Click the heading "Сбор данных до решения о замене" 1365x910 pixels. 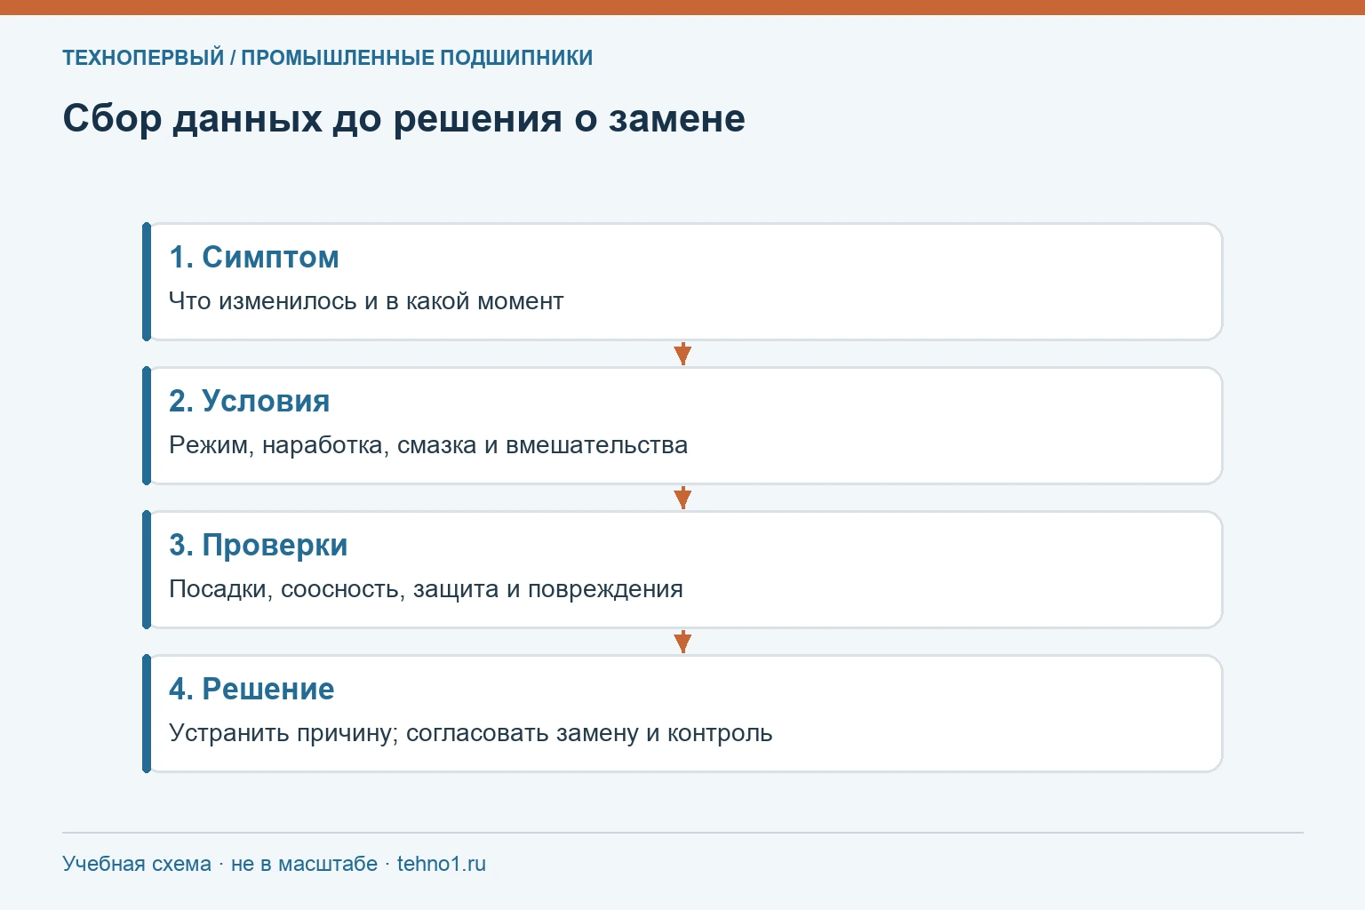(x=403, y=119)
